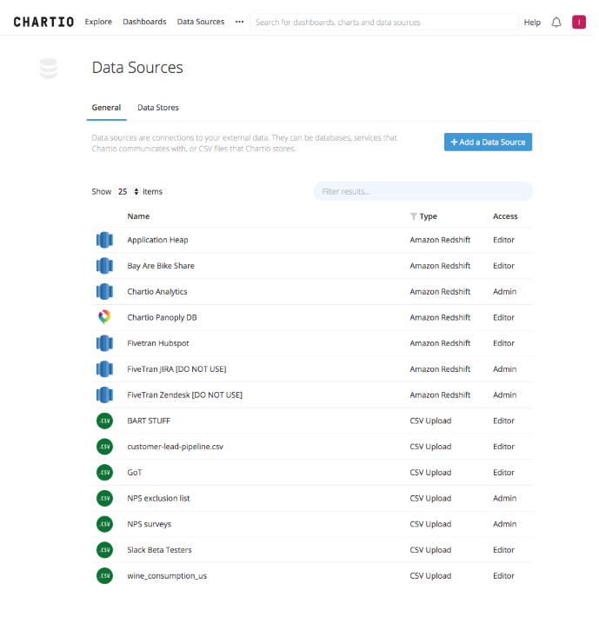Click Admin access for NPS surveys
This screenshot has width=599, height=617.
(504, 524)
